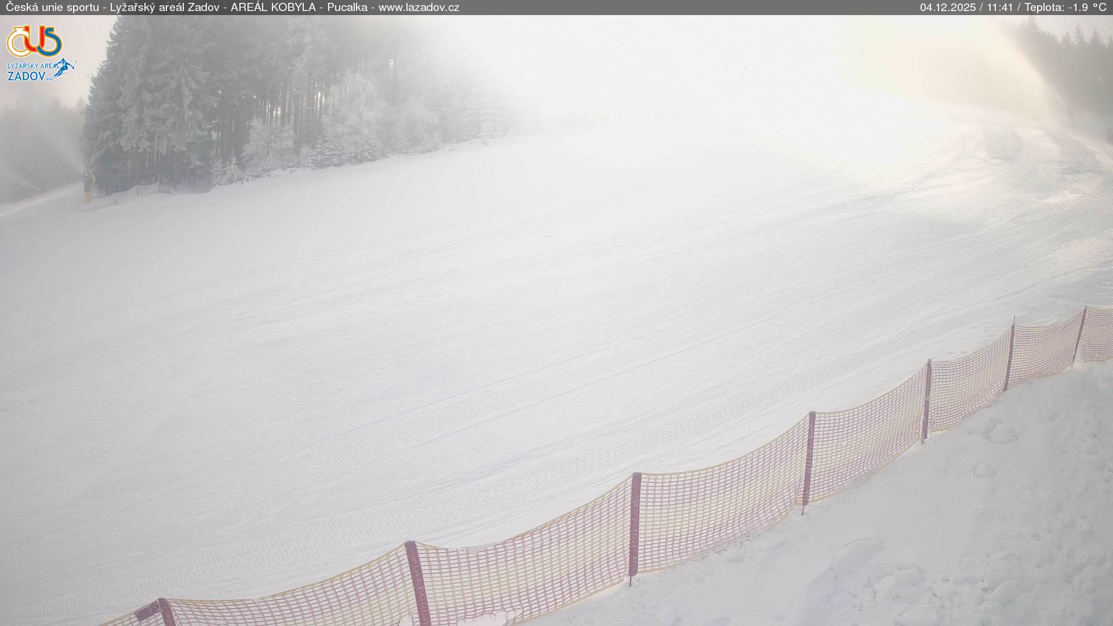Viewport: 1113px width, 626px height.
Task: Open the www.lazadov.cz address in header
Action: coord(419,8)
